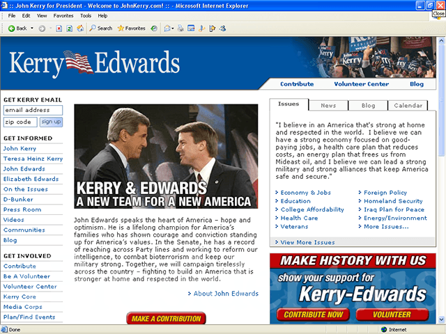
Task: Click the Contribute Now red button
Action: (313, 315)
